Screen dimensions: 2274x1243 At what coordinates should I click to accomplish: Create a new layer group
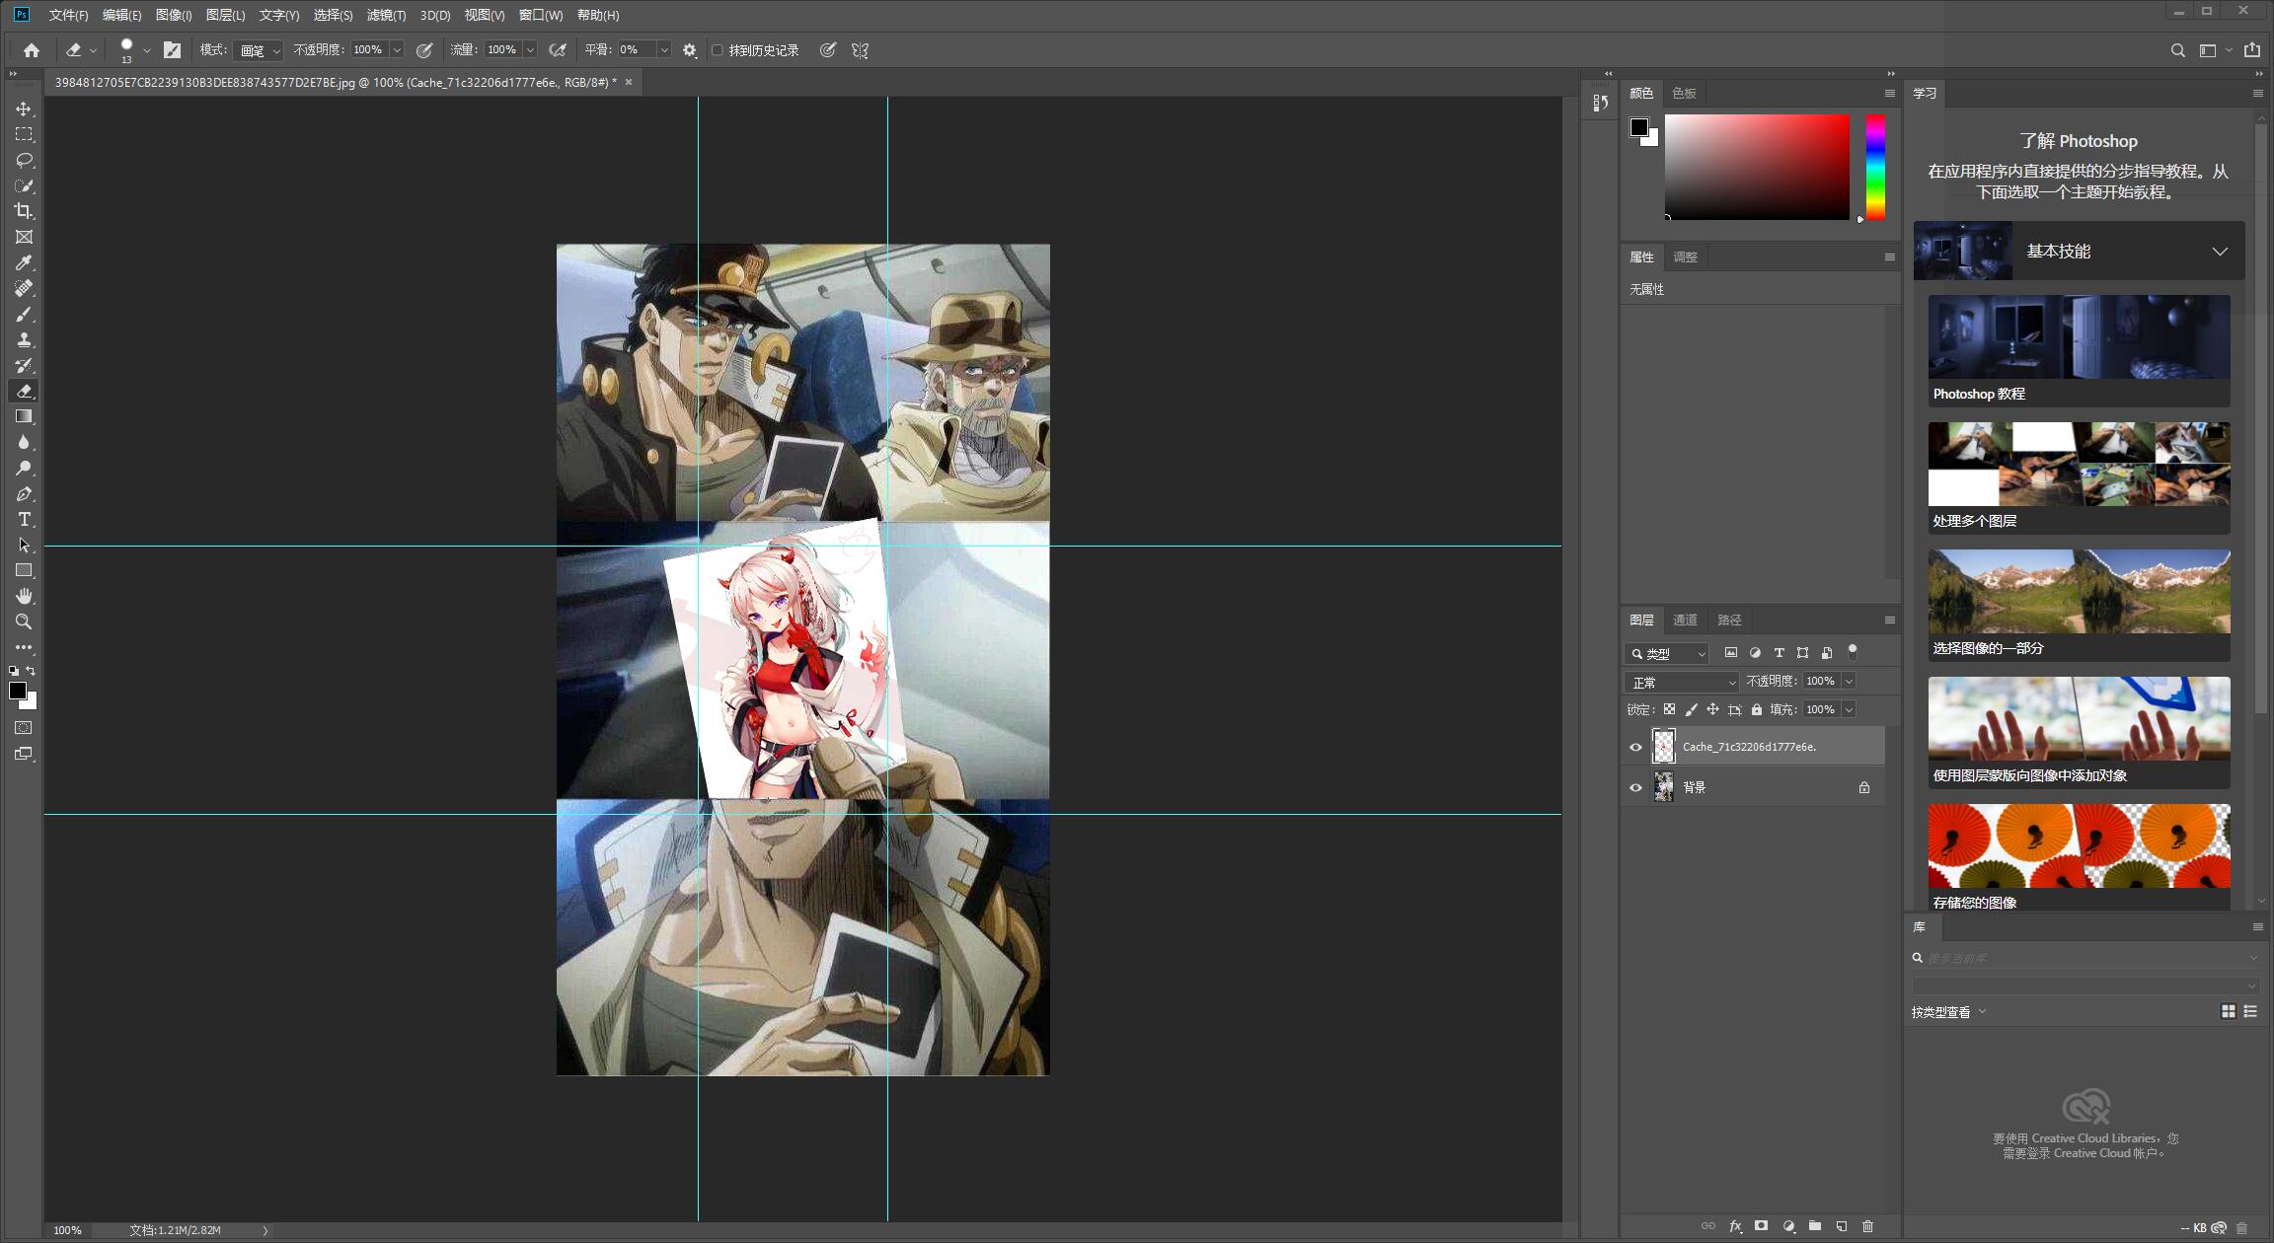[x=1815, y=1226]
